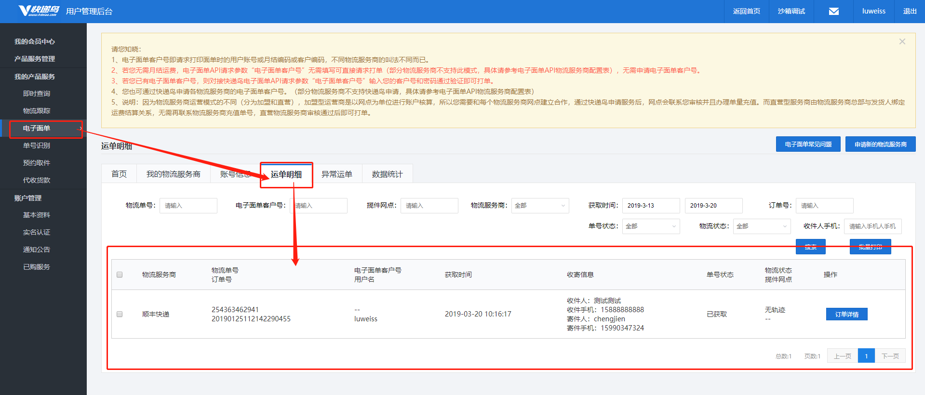The image size is (925, 395).
Task: Click the 订单详情 button
Action: [846, 314]
